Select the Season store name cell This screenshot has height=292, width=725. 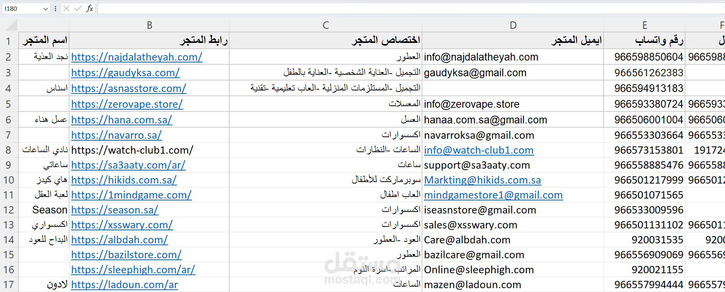pyautogui.click(x=44, y=210)
